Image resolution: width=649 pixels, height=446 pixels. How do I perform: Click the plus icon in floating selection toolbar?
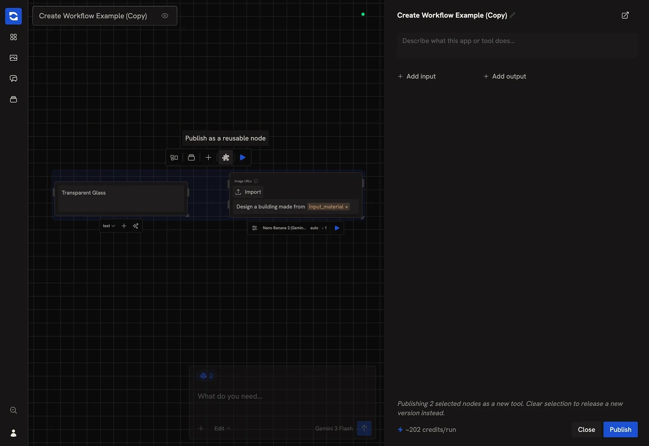coord(208,158)
